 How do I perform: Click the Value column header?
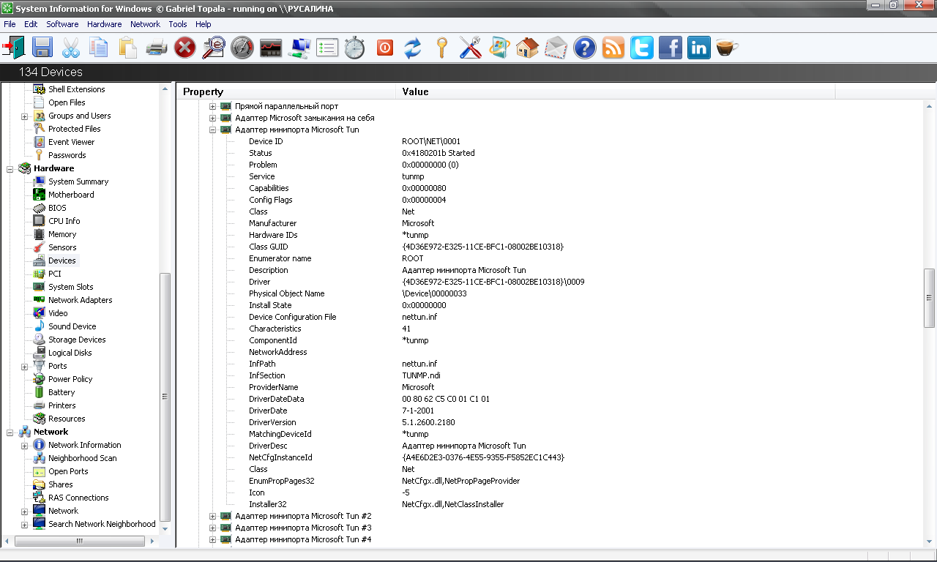click(616, 91)
